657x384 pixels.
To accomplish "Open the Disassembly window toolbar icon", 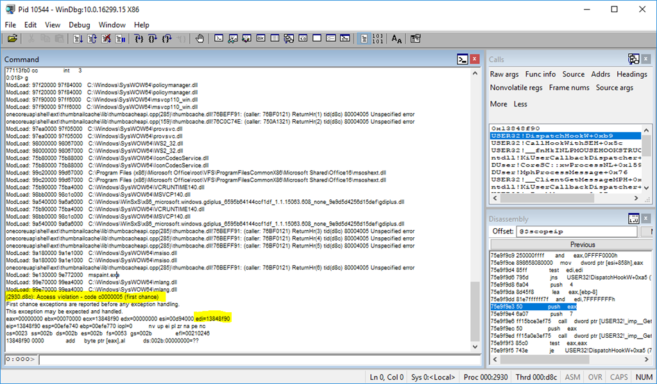I will 303,38.
